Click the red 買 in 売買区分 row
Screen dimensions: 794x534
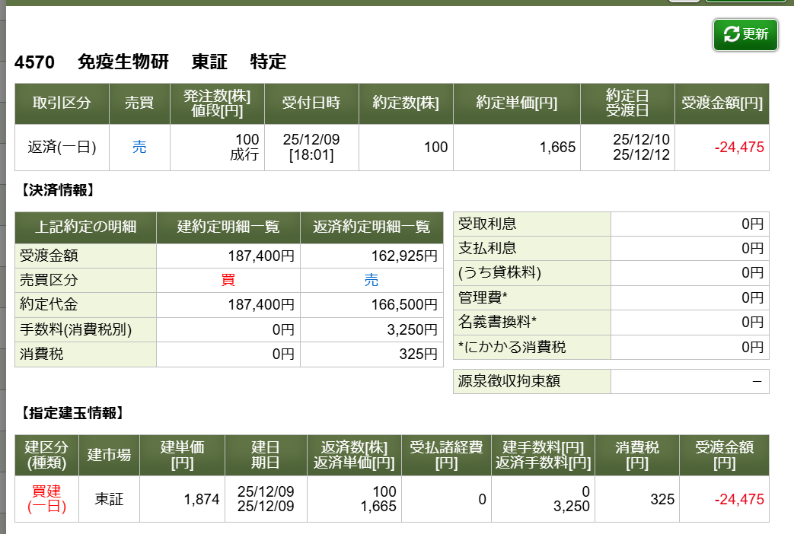point(228,280)
